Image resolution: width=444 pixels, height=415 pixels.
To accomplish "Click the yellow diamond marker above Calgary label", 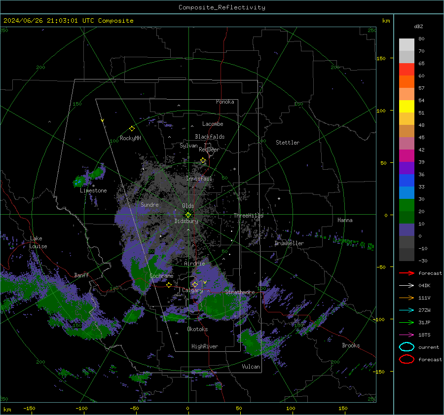I will click(x=195, y=284).
